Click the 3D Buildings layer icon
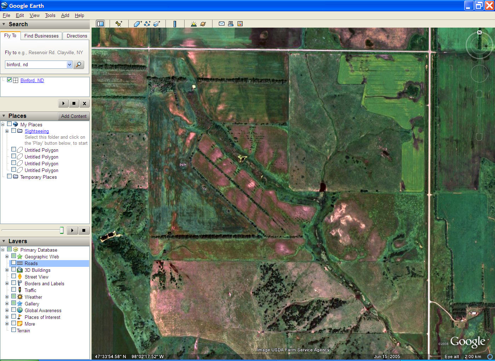This screenshot has width=495, height=361. point(20,270)
